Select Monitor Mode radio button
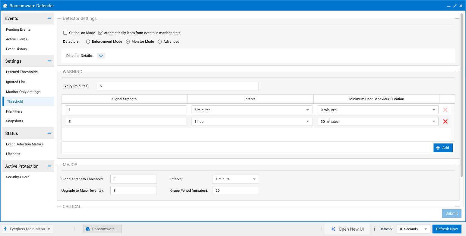466x236 pixels. 128,42
